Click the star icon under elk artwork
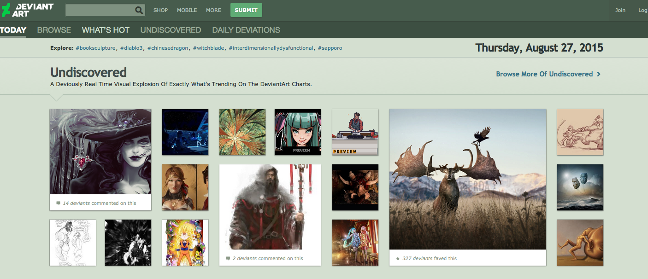Screen dimensions: 648x279 [x=398, y=258]
